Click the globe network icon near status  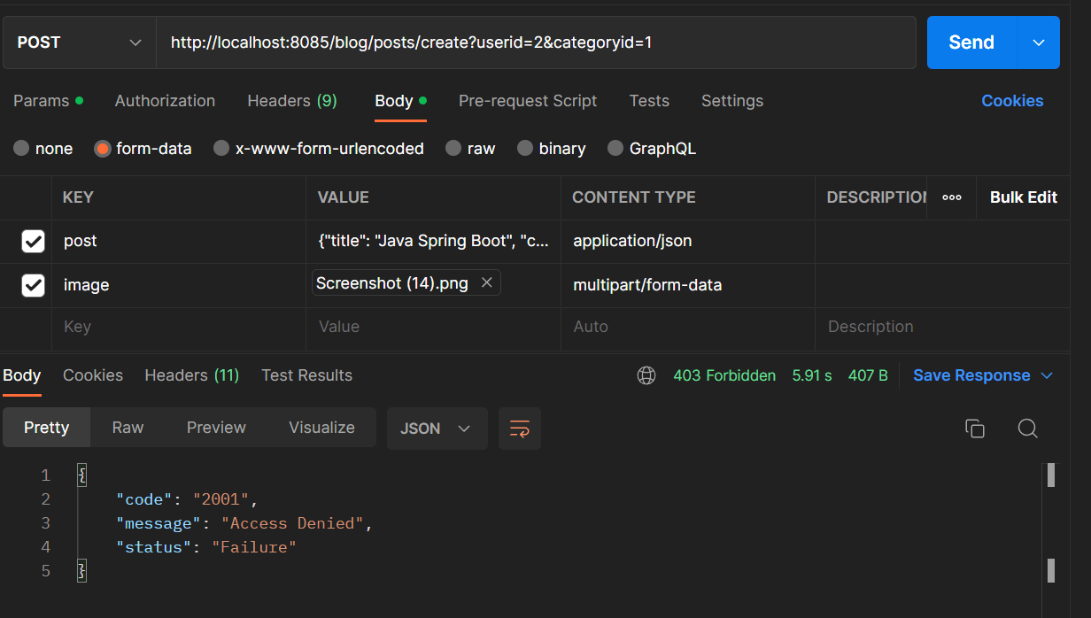click(x=646, y=375)
